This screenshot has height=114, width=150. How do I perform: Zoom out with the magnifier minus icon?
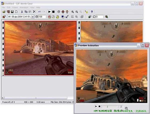[77, 12]
